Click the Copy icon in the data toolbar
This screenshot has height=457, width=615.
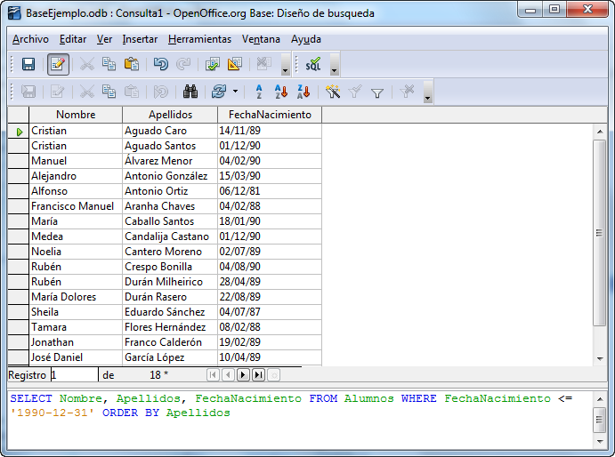109,92
